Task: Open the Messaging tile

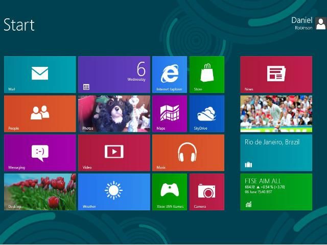Action: (40, 153)
